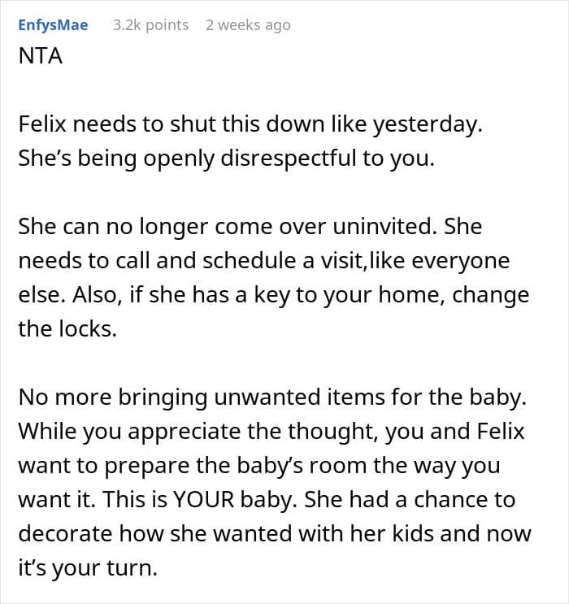
Task: Click the final line 'it's your turn.'
Action: pos(88,568)
